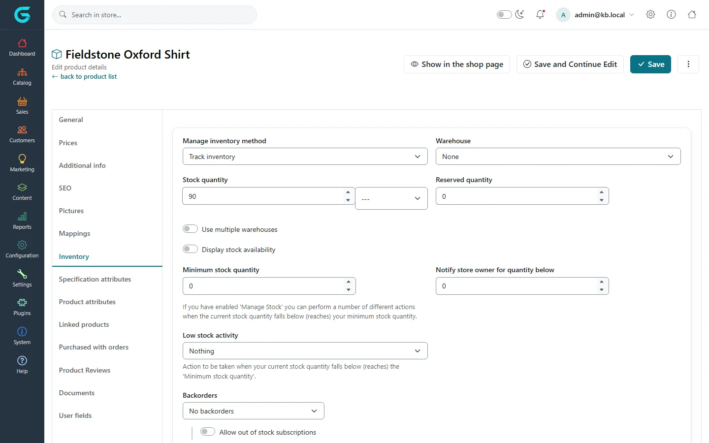The width and height of the screenshot is (709, 443).
Task: Open the System sidebar section
Action: [x=22, y=336]
